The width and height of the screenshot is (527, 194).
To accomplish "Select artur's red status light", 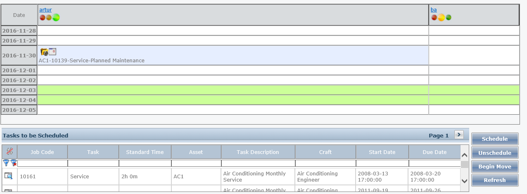I will 43,17.
